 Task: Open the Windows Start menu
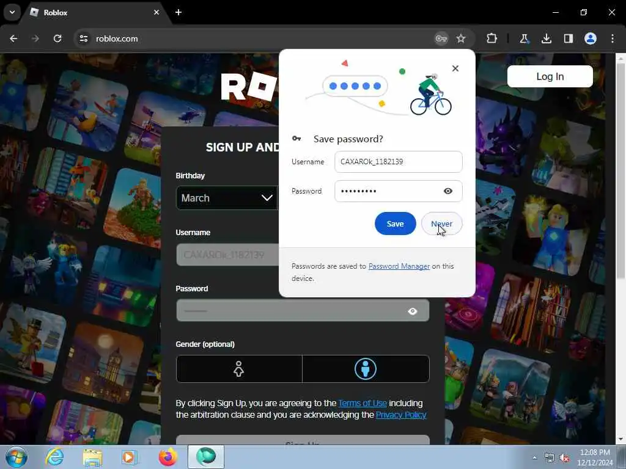[17, 457]
